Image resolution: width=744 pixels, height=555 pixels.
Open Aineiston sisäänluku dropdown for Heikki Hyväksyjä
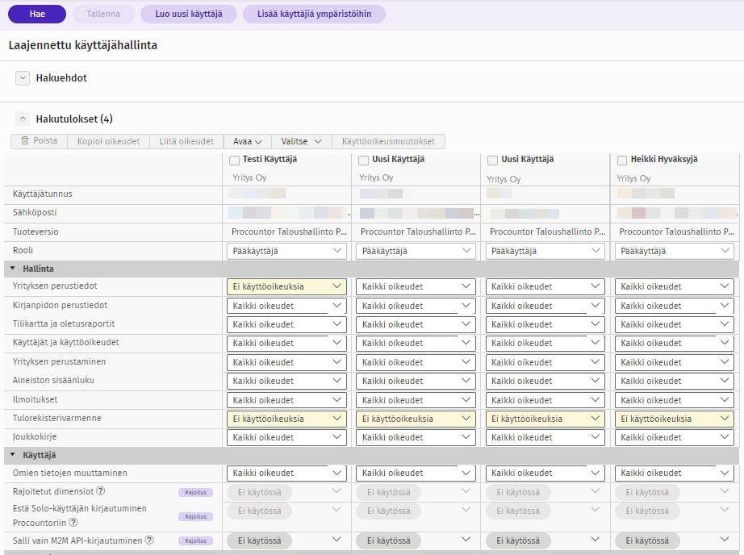point(675,381)
